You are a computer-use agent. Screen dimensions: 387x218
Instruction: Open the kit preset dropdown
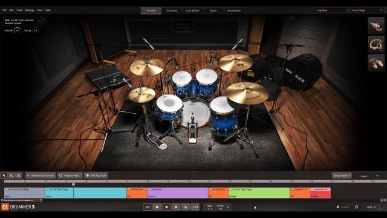point(367,10)
